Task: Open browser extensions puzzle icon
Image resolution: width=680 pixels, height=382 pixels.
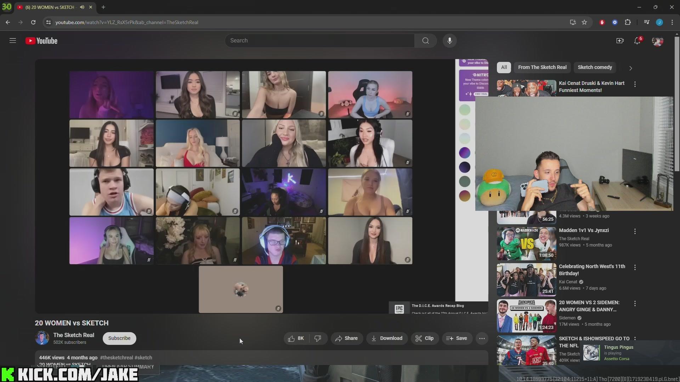Action: point(628,22)
